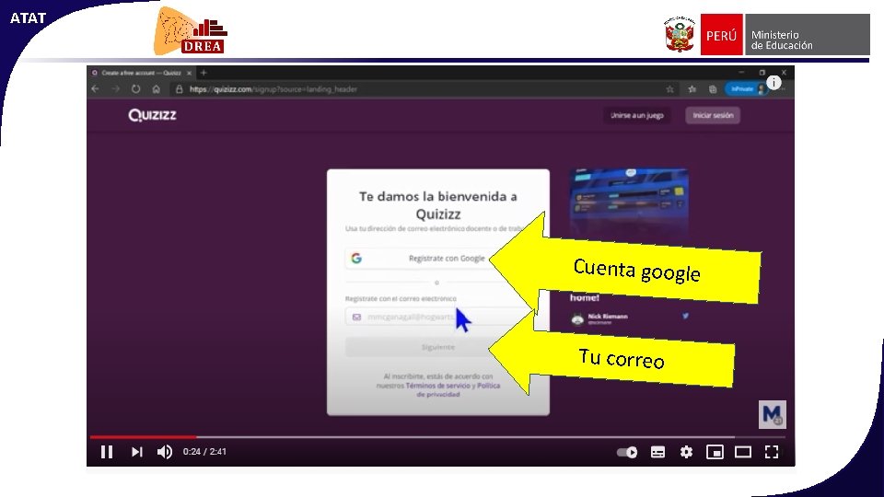Click the DREA logo

(x=192, y=31)
